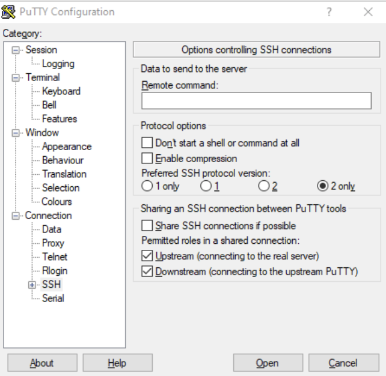Open the Behaviour category

pos(63,160)
